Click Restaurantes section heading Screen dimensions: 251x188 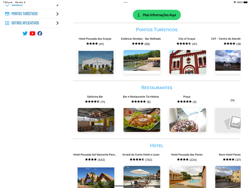coord(157,88)
